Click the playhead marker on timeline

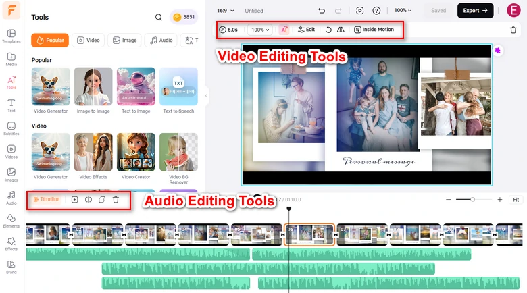pos(288,209)
